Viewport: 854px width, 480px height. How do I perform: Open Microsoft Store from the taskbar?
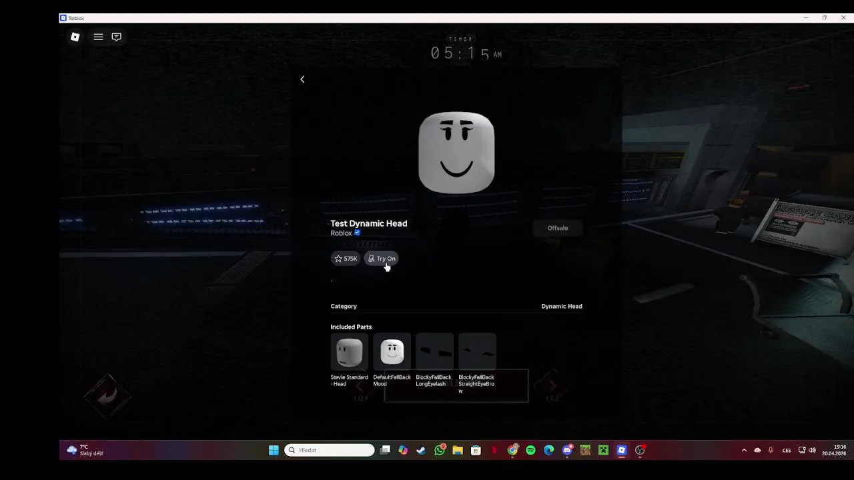pyautogui.click(x=476, y=450)
